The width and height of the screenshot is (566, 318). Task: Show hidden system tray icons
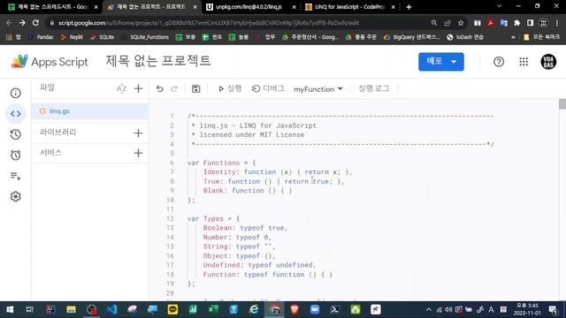click(428, 309)
